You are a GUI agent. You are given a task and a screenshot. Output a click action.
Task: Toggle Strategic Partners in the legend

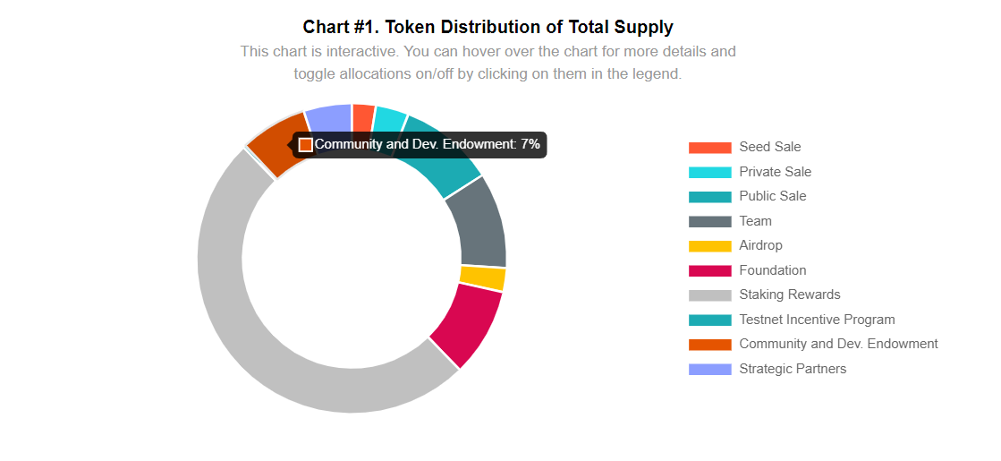click(x=793, y=369)
